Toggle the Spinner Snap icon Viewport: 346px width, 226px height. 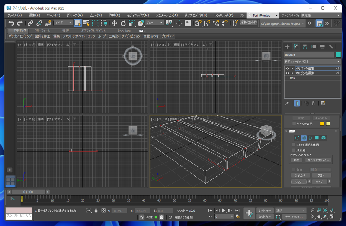[x=224, y=23]
